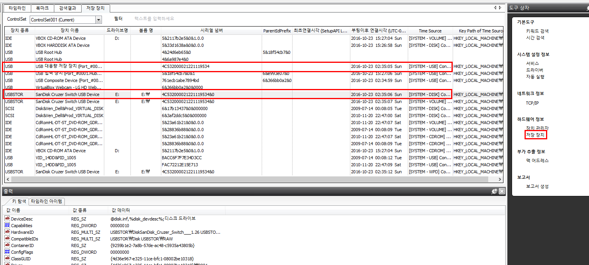Switch to the 북마크 tab

[43, 8]
